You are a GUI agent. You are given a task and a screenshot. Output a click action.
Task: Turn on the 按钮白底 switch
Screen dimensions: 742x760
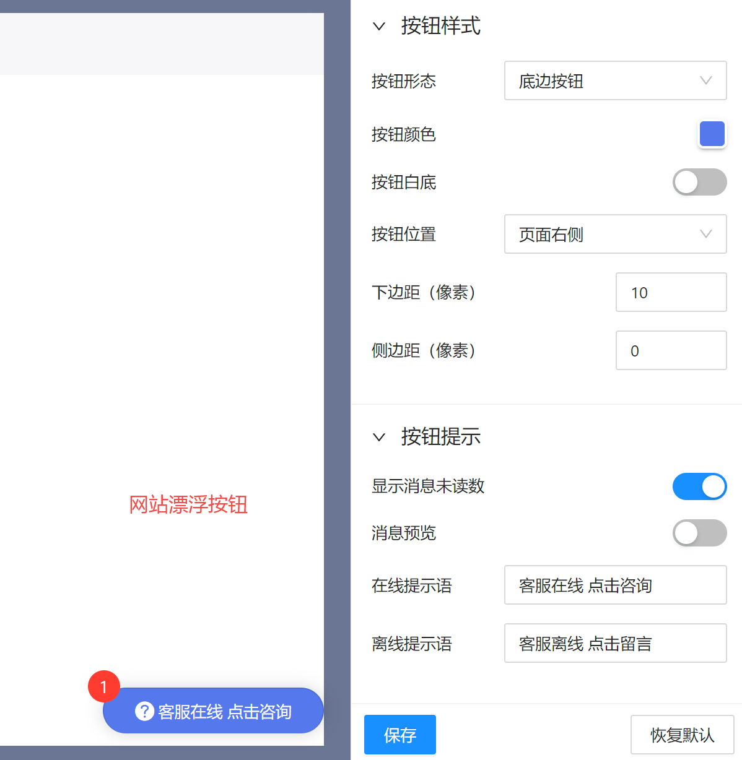click(699, 182)
